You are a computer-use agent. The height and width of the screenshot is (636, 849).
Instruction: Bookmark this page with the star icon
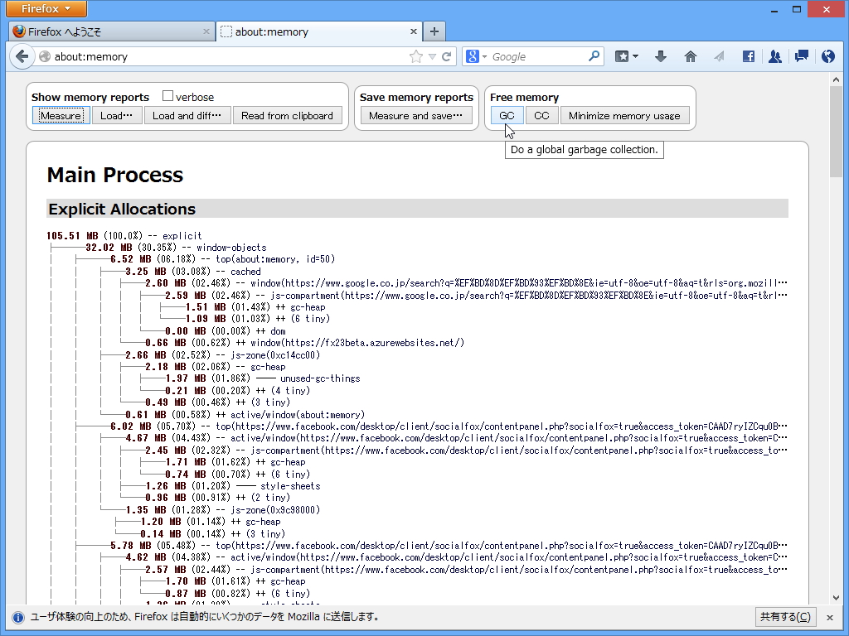coord(416,56)
